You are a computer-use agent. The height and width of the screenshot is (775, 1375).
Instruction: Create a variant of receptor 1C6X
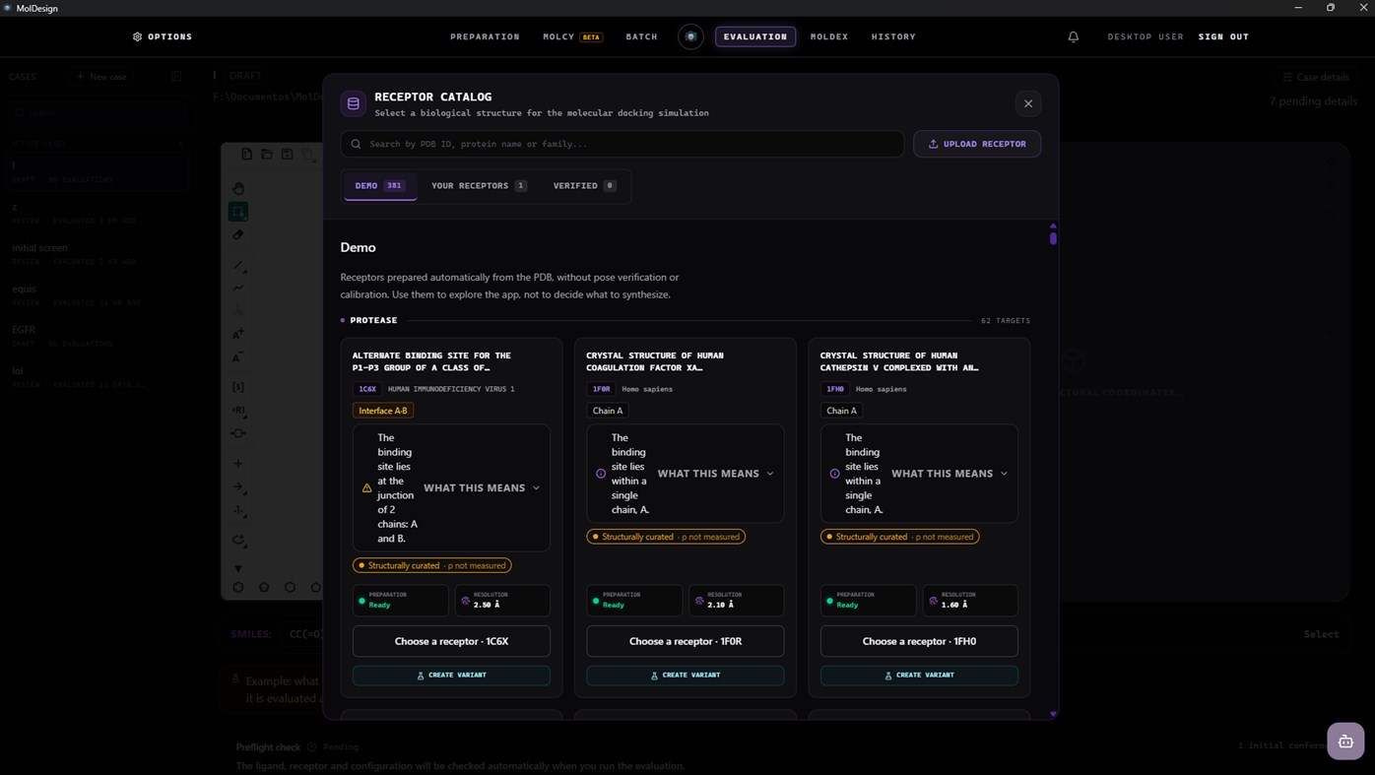click(x=451, y=675)
